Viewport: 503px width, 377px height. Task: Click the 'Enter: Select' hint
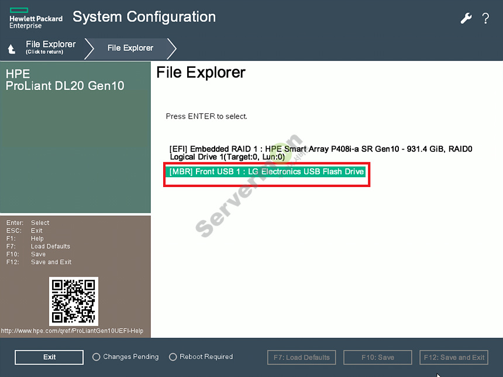tap(28, 223)
